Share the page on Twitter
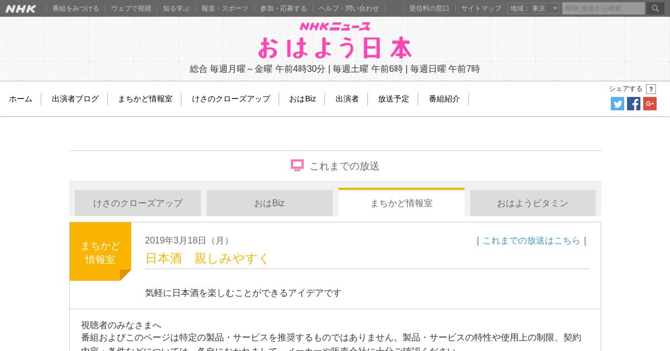This screenshot has height=351, width=670. click(x=618, y=104)
